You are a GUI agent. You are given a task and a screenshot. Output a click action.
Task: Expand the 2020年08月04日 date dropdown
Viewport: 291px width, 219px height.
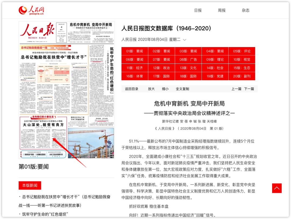(185, 40)
